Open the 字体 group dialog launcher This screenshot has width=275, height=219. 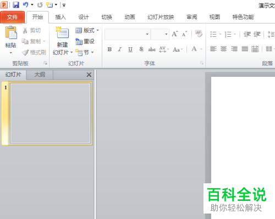coord(202,63)
